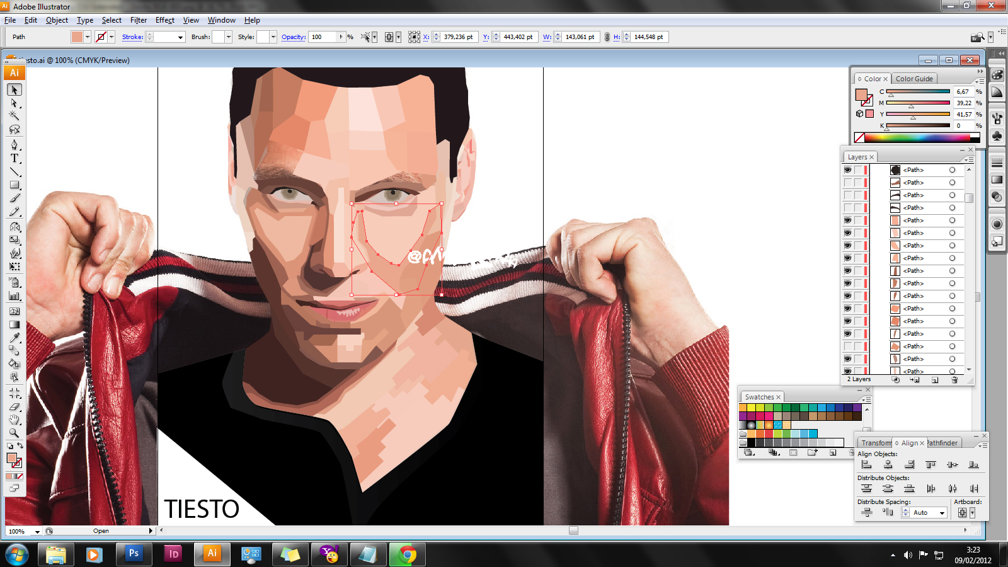Delete selection with Layers panel trash icon

(x=954, y=380)
